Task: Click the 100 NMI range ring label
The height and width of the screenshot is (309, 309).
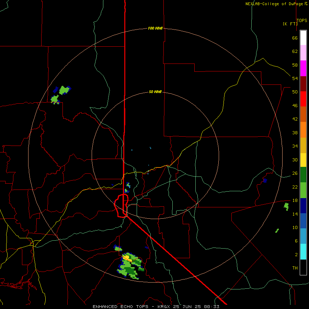Action: [x=155, y=28]
